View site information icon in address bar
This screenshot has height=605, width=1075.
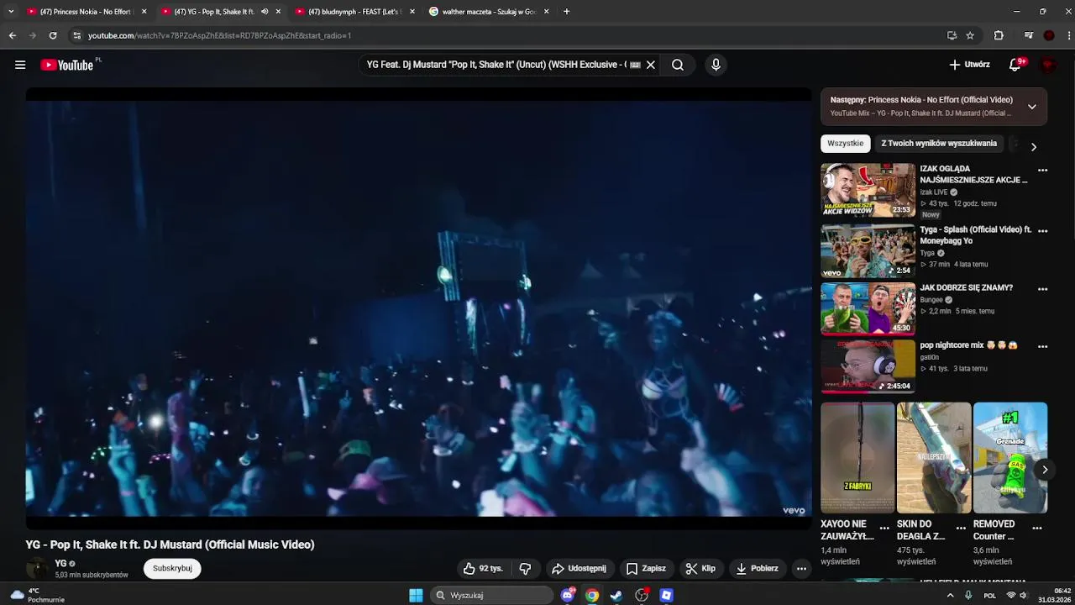click(x=76, y=35)
